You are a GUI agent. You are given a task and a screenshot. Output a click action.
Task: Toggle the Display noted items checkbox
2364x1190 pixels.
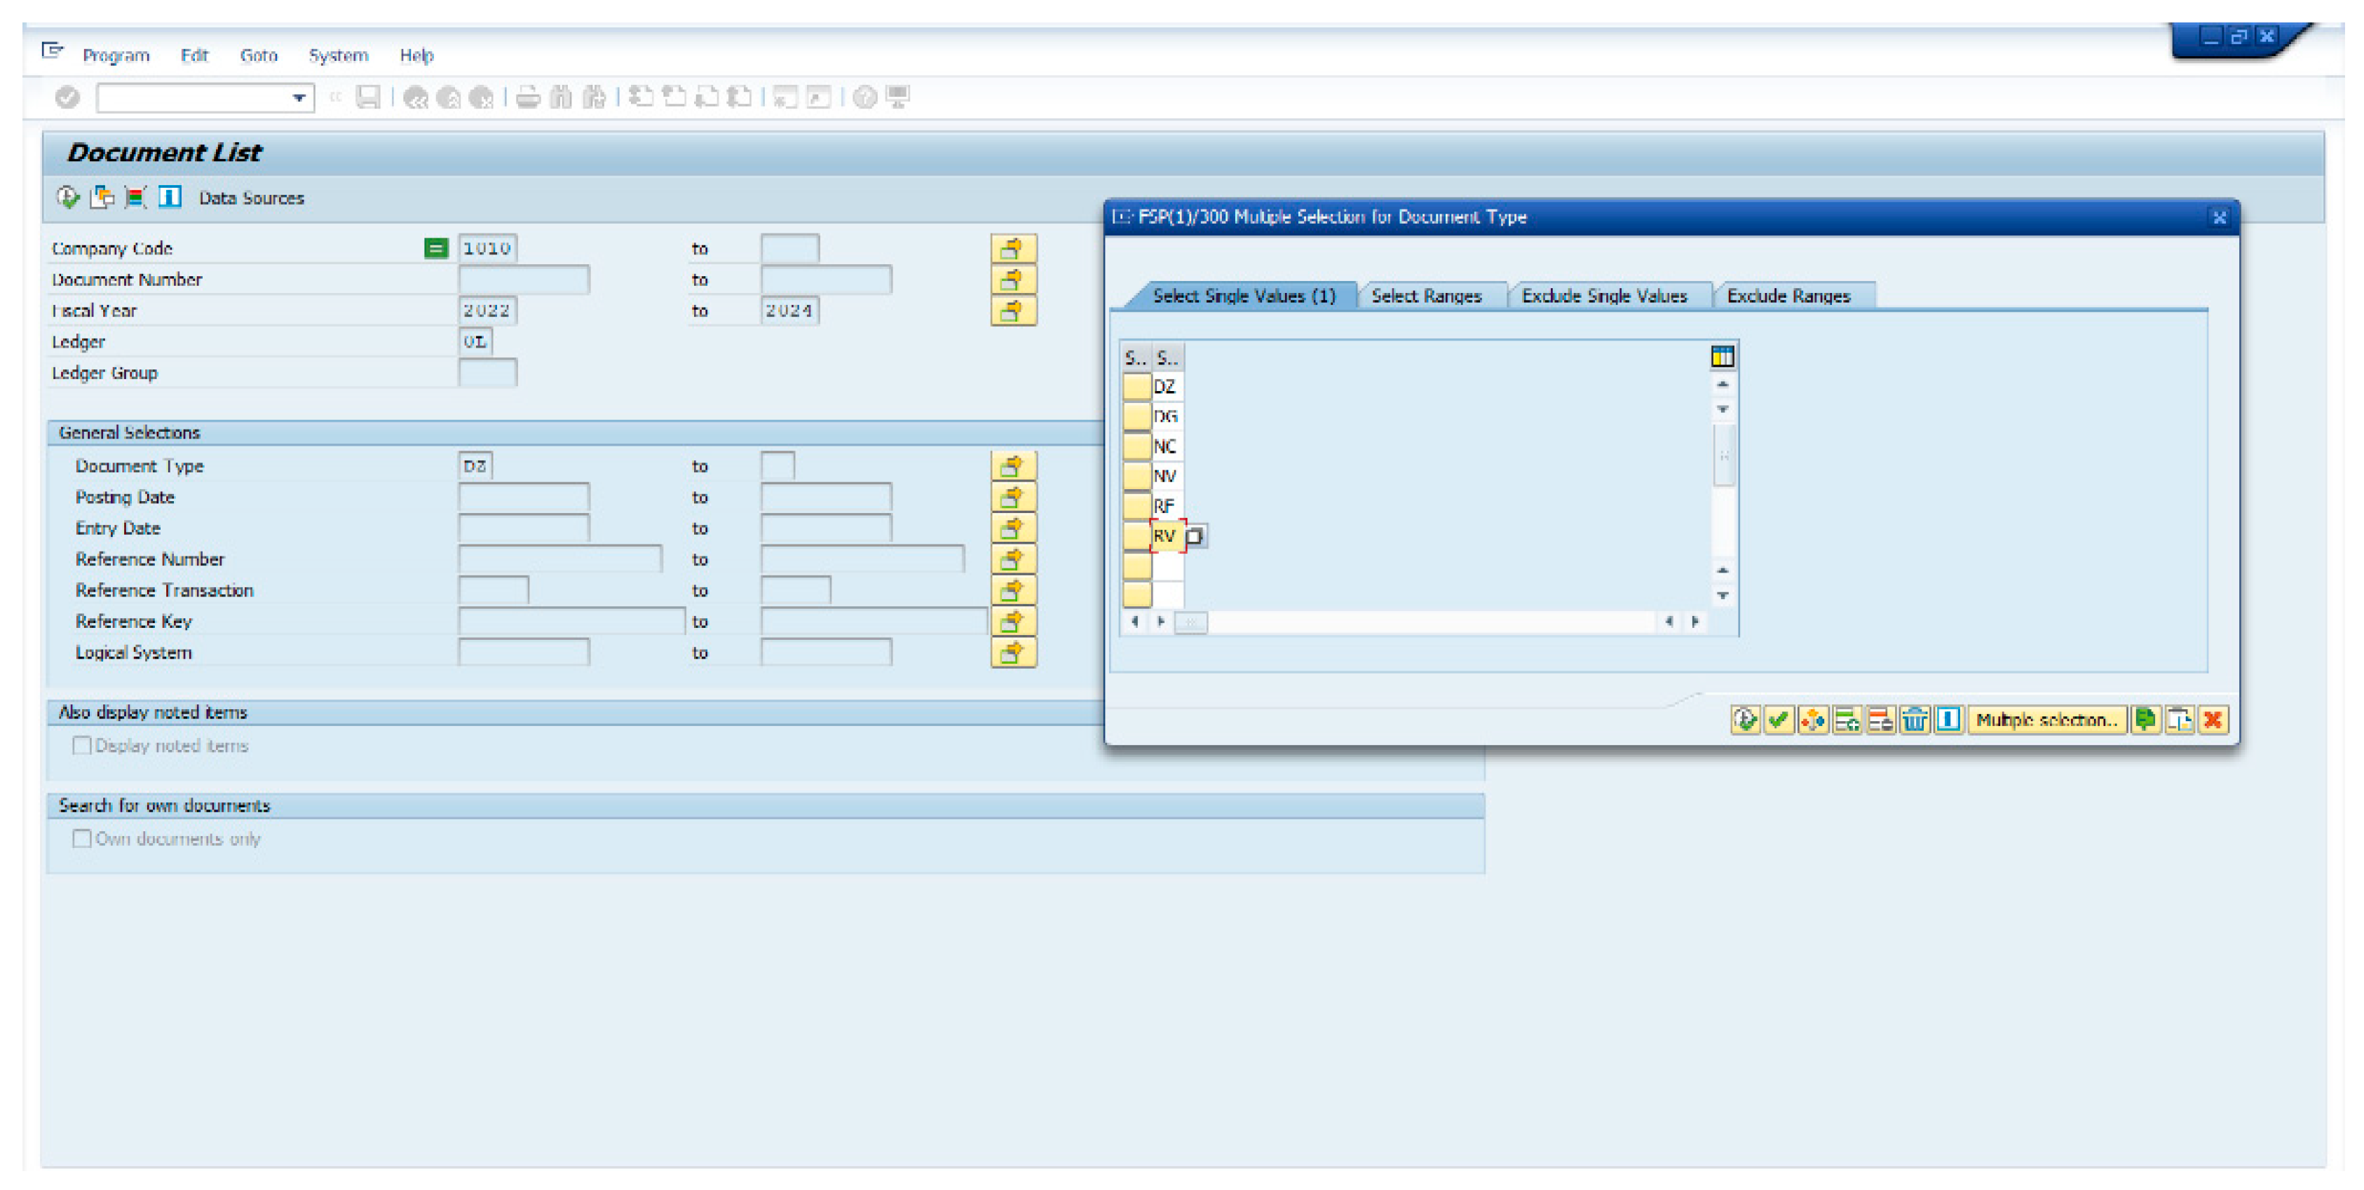[82, 745]
